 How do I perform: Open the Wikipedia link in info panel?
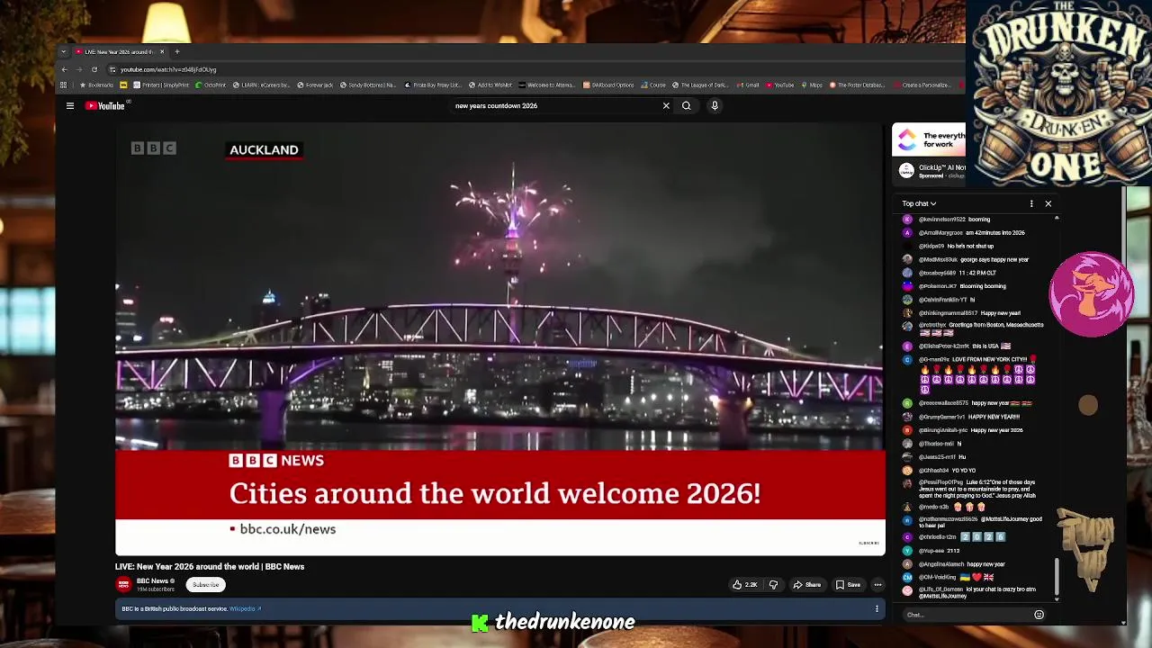[x=245, y=609]
